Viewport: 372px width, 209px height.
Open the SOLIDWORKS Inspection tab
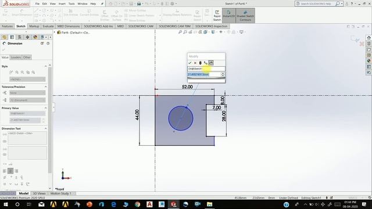click(211, 26)
